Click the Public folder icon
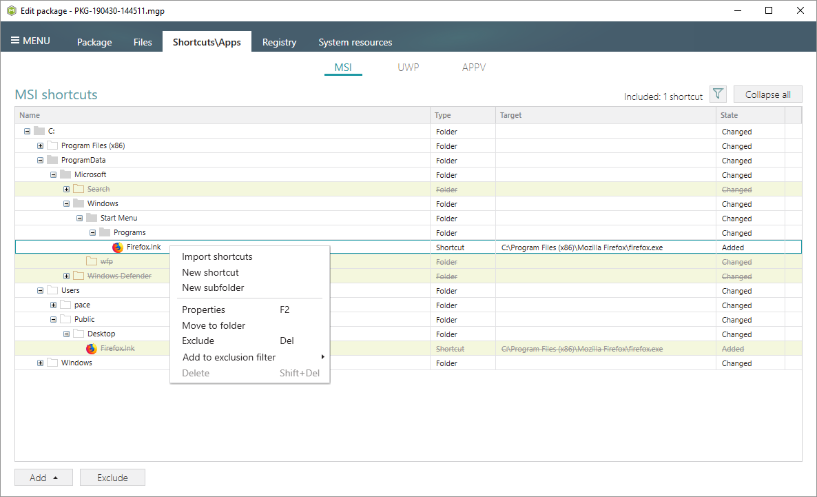Screen dimensions: 817x497 click(65, 319)
